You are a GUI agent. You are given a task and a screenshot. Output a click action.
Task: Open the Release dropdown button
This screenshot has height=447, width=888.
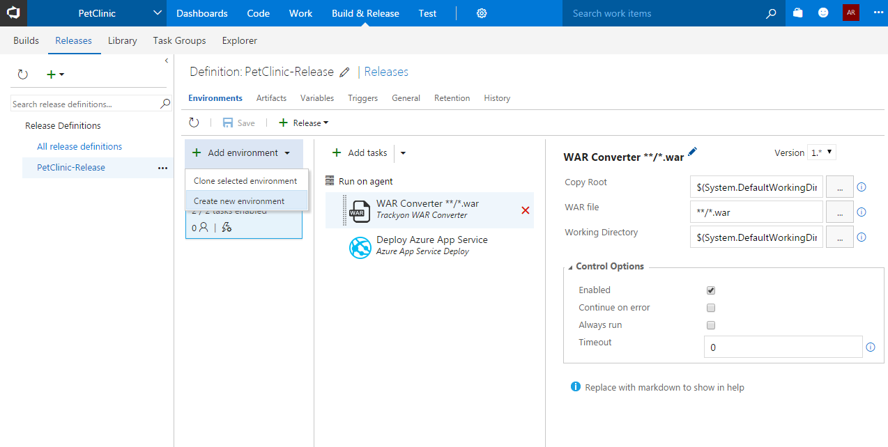pos(303,123)
